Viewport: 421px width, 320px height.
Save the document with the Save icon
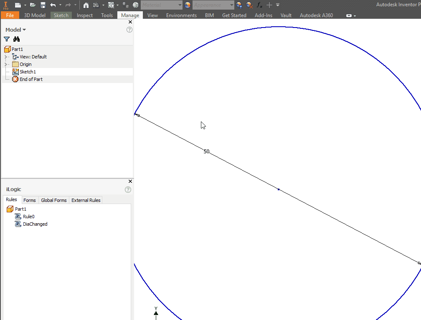coord(43,5)
